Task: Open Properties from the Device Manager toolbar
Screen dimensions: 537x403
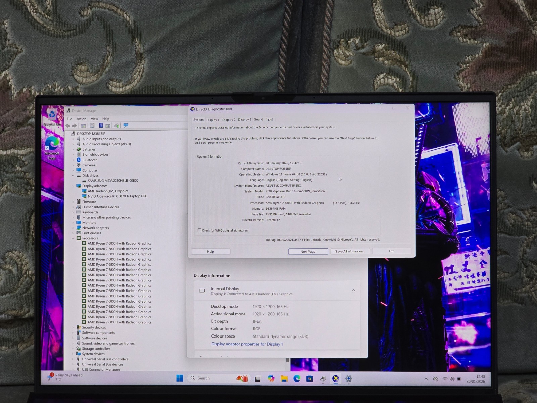Action: pos(92,126)
